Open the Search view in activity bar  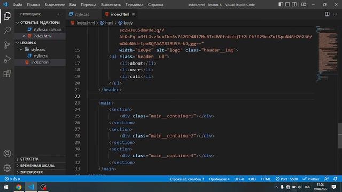7,30
